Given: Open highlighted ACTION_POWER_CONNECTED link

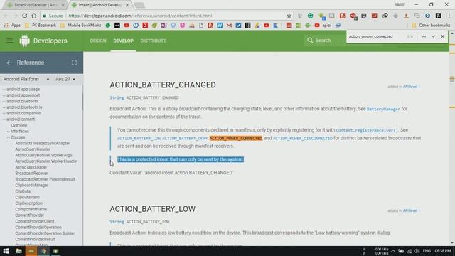Looking at the screenshot, I should point(235,139).
